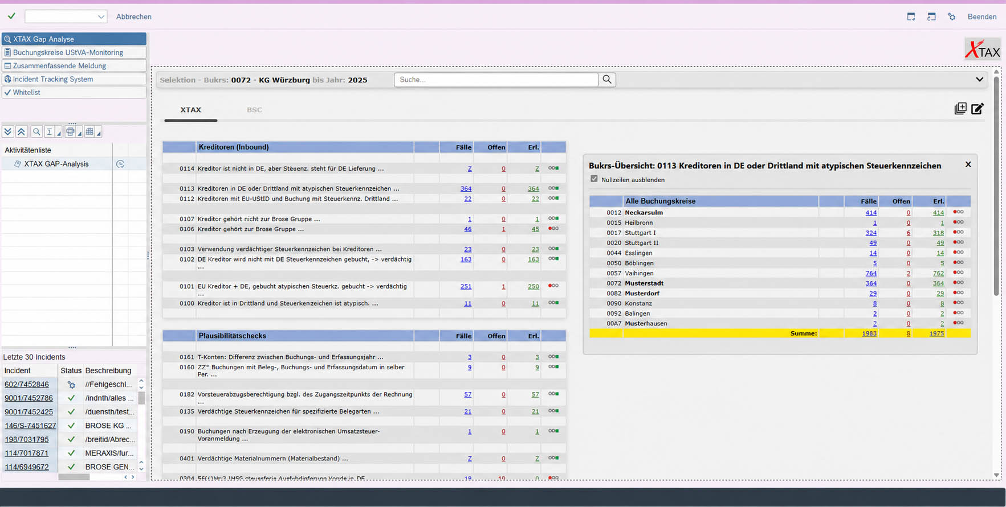Click the status indicator for check 0182
1006x507 pixels.
click(x=553, y=394)
